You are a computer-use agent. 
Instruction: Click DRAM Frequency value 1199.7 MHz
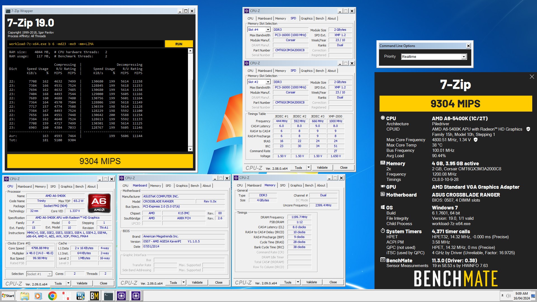click(299, 217)
